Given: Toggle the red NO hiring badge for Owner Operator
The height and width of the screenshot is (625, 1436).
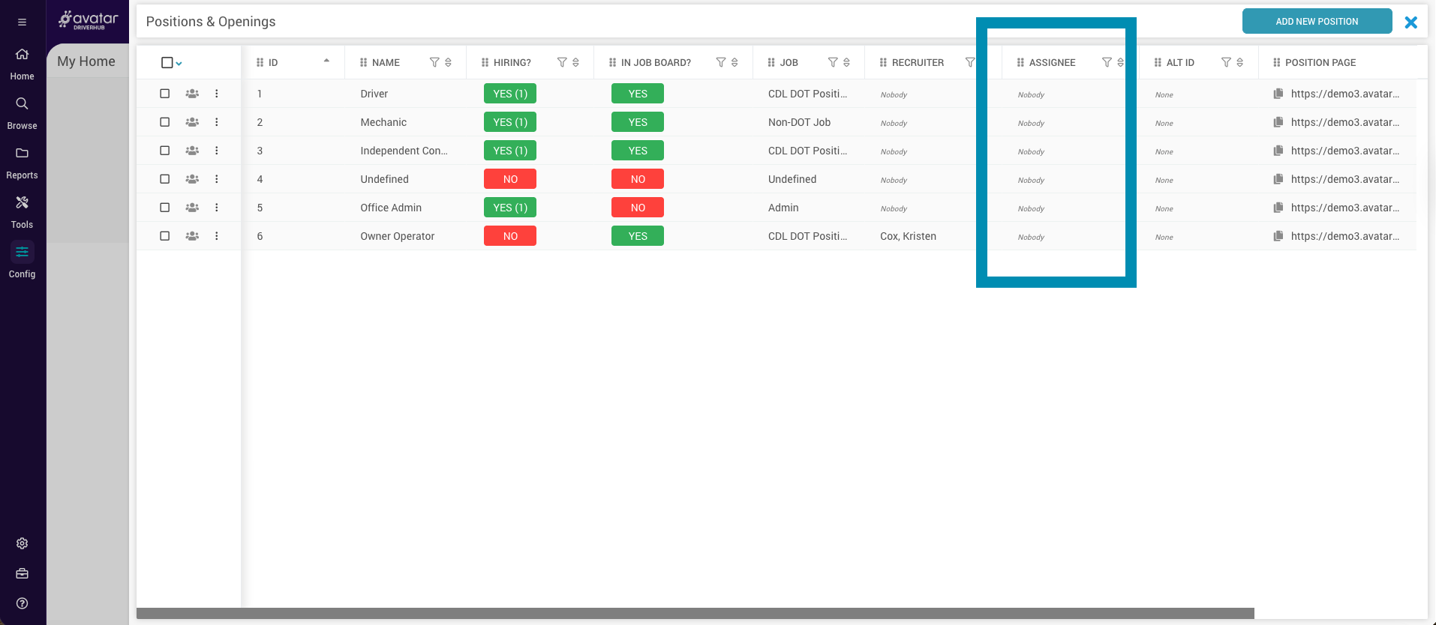Looking at the screenshot, I should (510, 236).
